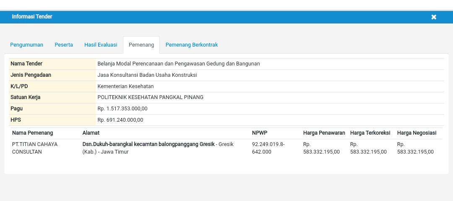Click the HPS label
The width and height of the screenshot is (453, 201).
16,120
